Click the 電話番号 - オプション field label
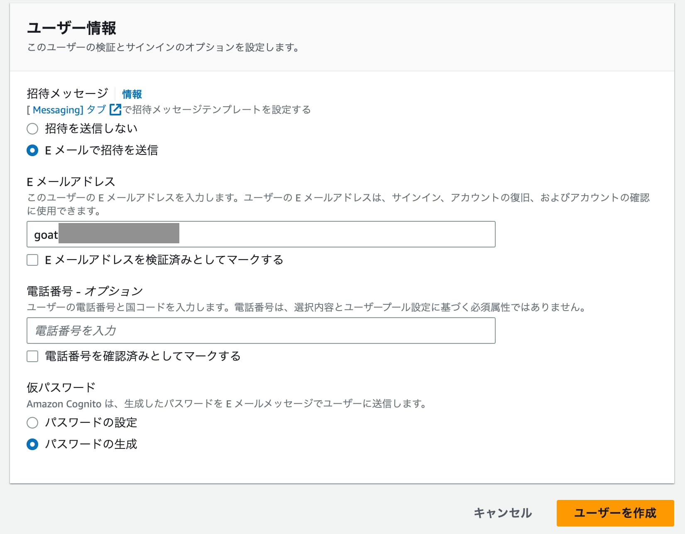685x534 pixels. pyautogui.click(x=85, y=291)
